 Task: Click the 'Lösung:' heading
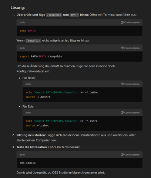tap(18, 8)
